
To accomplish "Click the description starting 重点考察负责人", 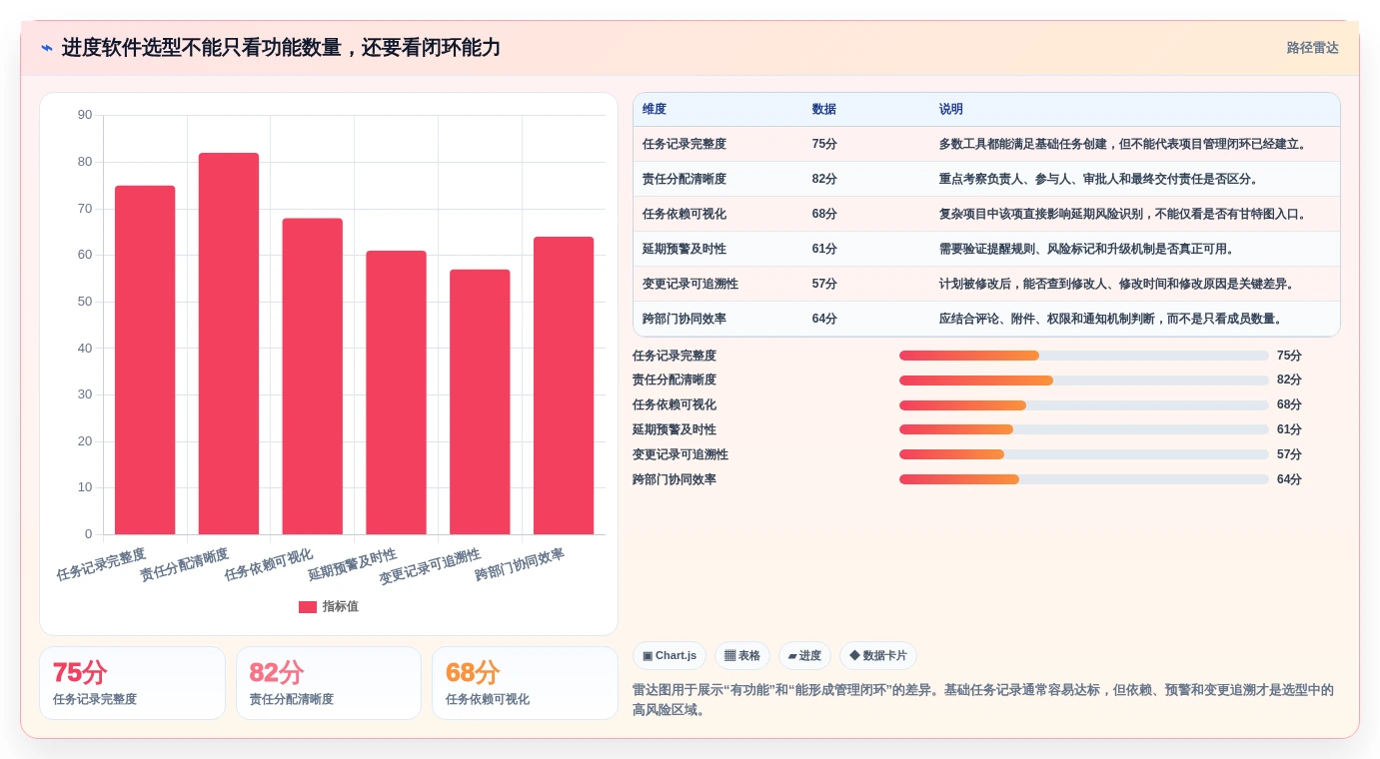I will (1099, 179).
